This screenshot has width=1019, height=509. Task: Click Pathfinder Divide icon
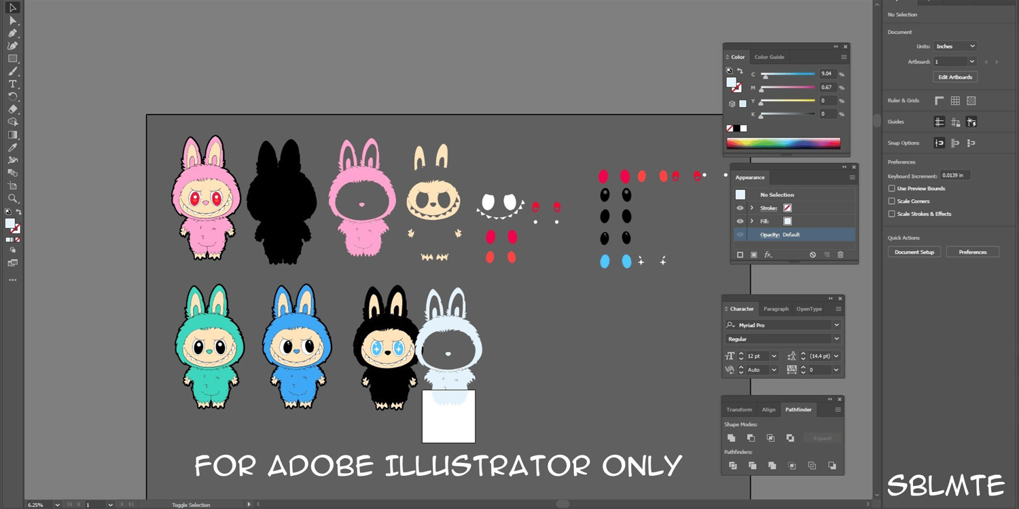click(733, 466)
